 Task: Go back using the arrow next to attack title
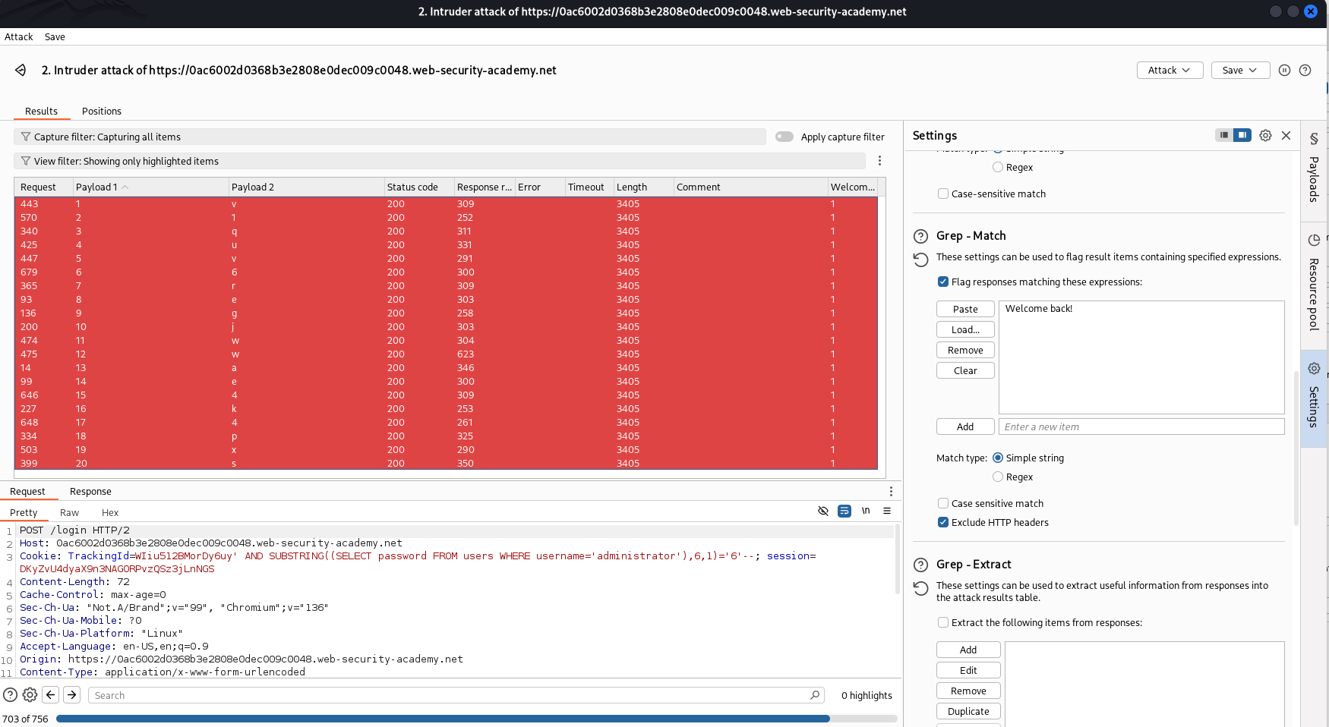click(x=21, y=70)
